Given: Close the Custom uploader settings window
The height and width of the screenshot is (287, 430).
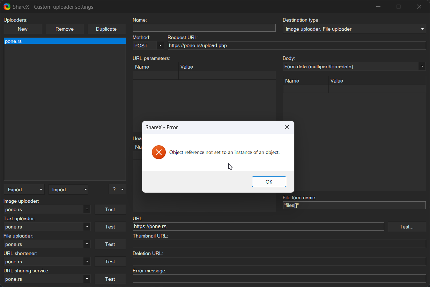Looking at the screenshot, I should 419,7.
